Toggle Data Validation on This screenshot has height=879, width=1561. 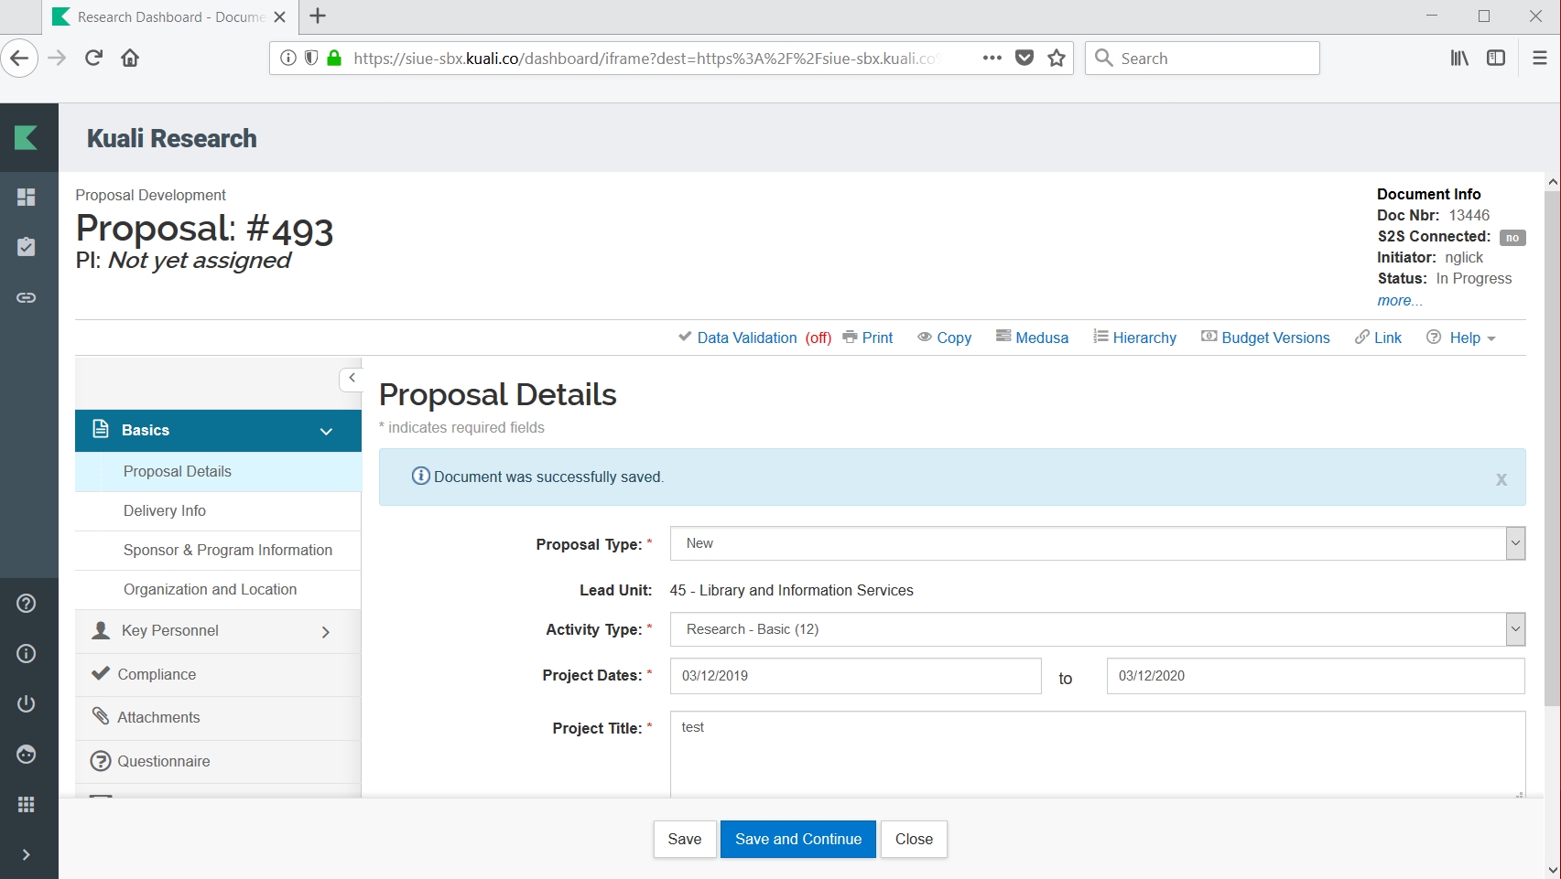[754, 338]
